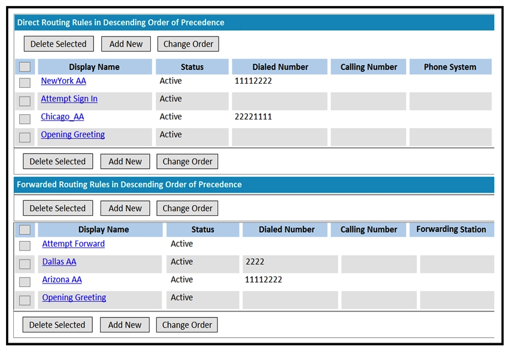Image resolution: width=509 pixels, height=351 pixels.
Task: Click Calling Number header in Direct Routing table
Action: pos(368,67)
